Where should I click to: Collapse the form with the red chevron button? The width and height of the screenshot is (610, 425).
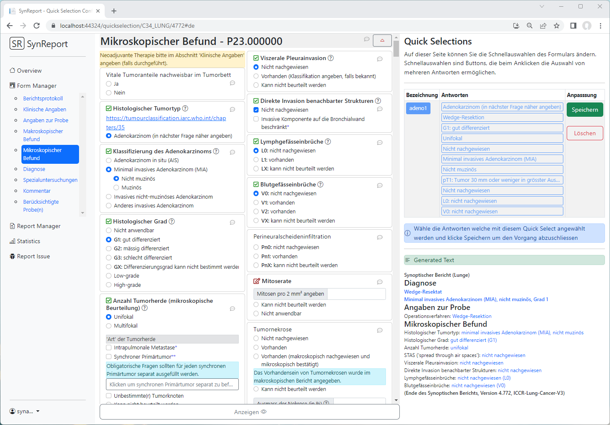tap(382, 41)
